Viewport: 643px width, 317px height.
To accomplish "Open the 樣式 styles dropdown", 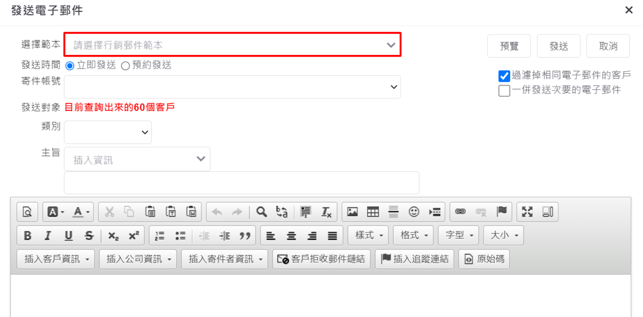I will tap(368, 235).
